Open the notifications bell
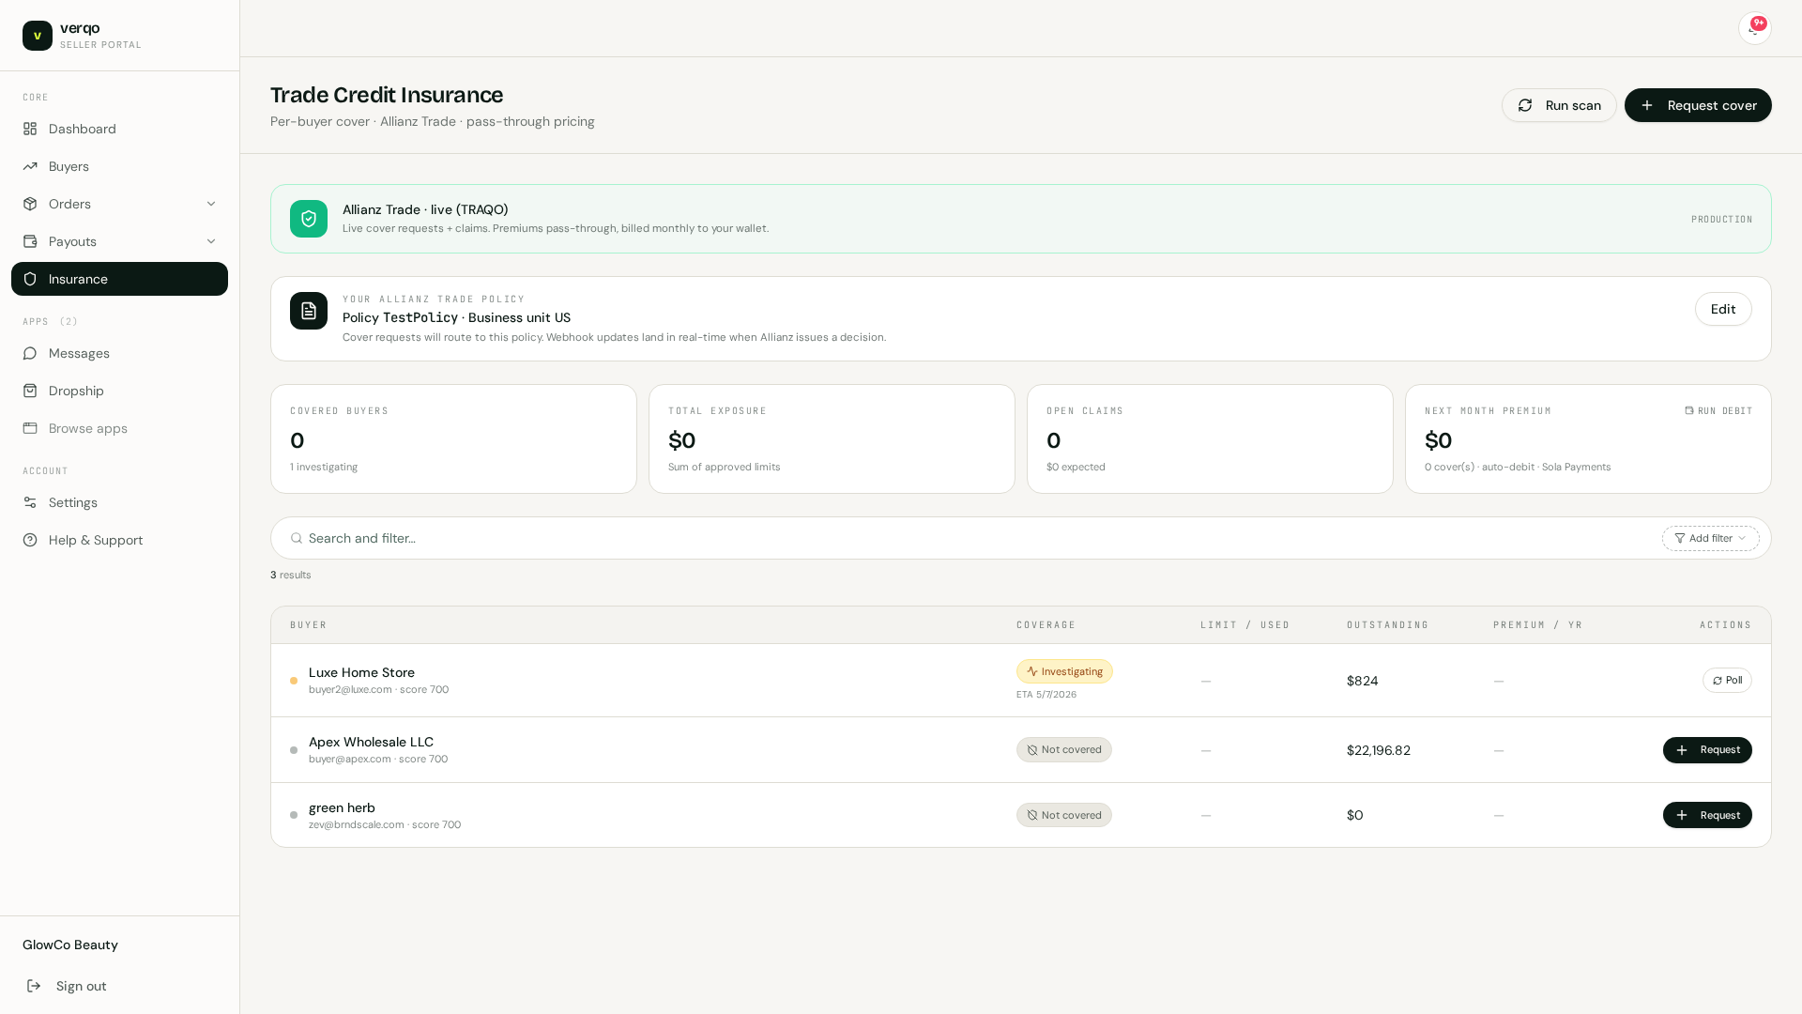The width and height of the screenshot is (1802, 1014). click(x=1754, y=28)
